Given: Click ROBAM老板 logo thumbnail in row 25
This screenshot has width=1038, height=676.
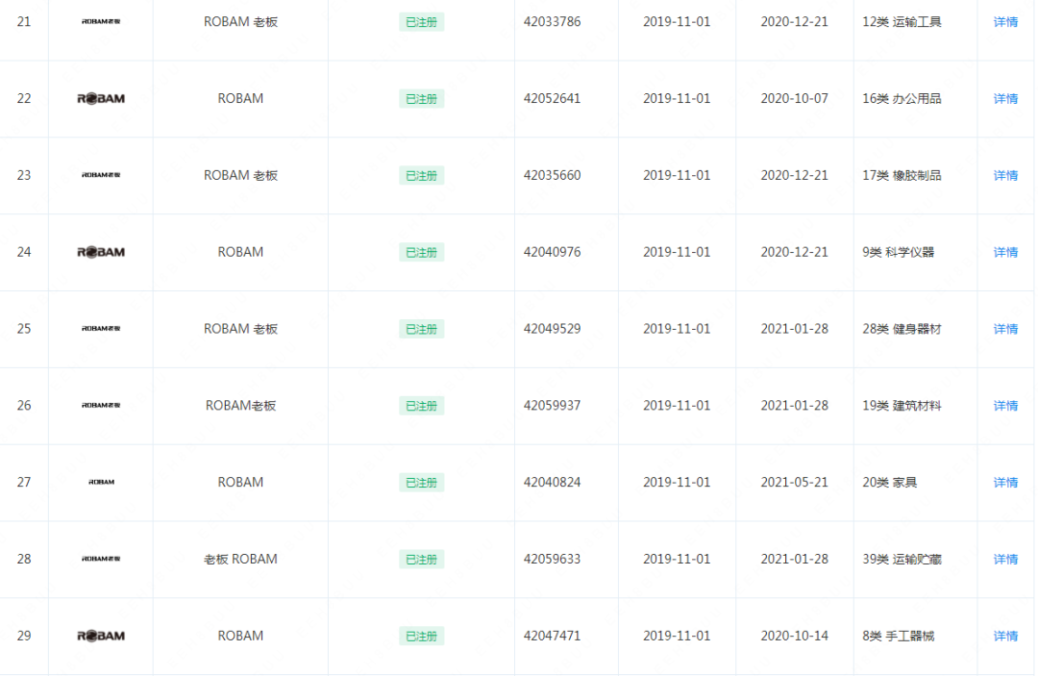Looking at the screenshot, I should point(101,329).
